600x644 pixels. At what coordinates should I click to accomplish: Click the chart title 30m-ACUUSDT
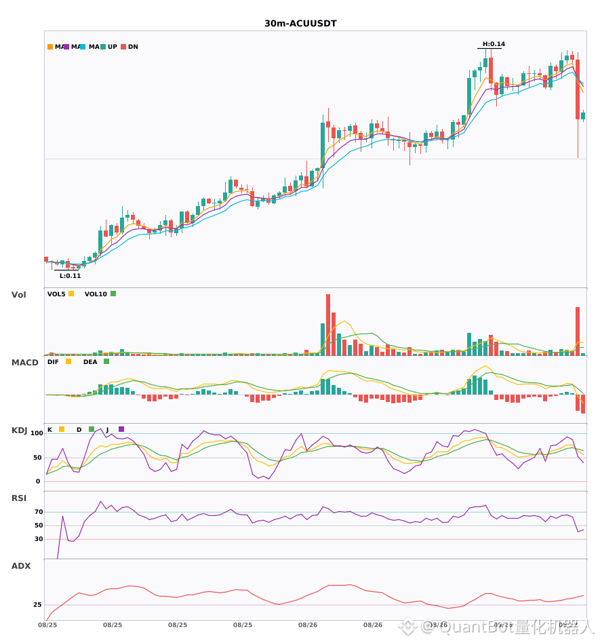(300, 24)
